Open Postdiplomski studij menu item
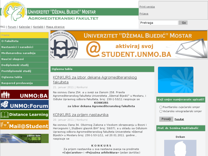Image resolution: width=208 pixels, height=156 pixels. pyautogui.click(x=24, y=71)
